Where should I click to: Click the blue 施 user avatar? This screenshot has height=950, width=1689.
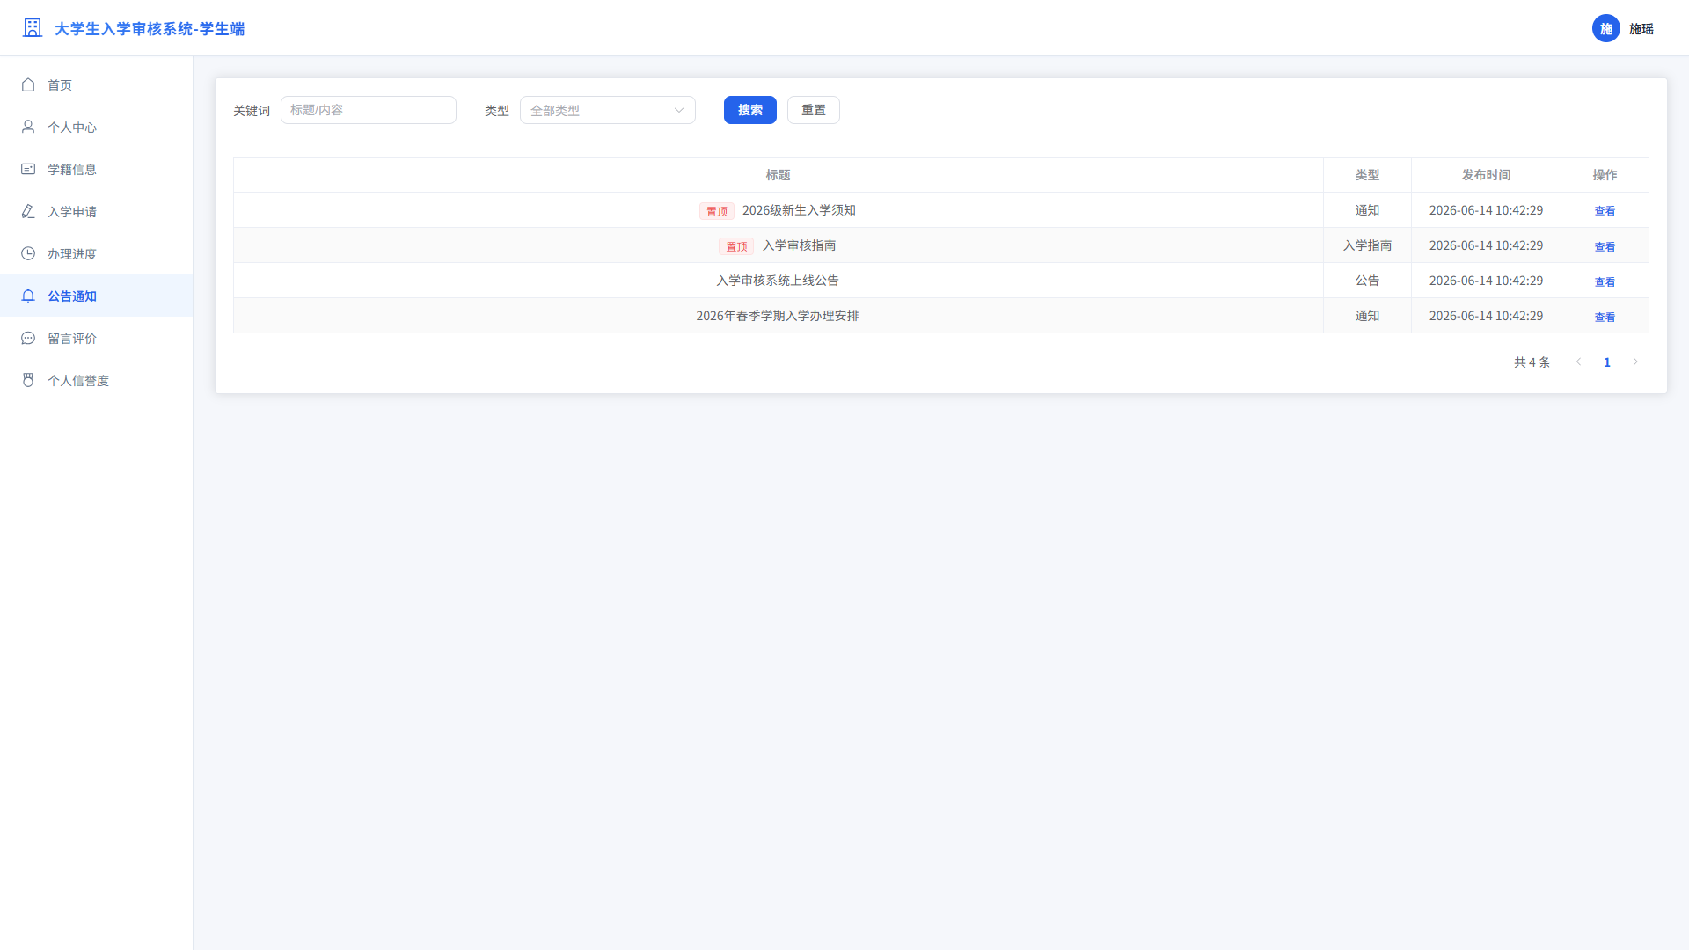tap(1606, 29)
